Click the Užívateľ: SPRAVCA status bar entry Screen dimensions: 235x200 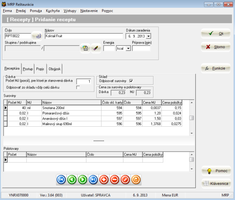(x=96, y=195)
